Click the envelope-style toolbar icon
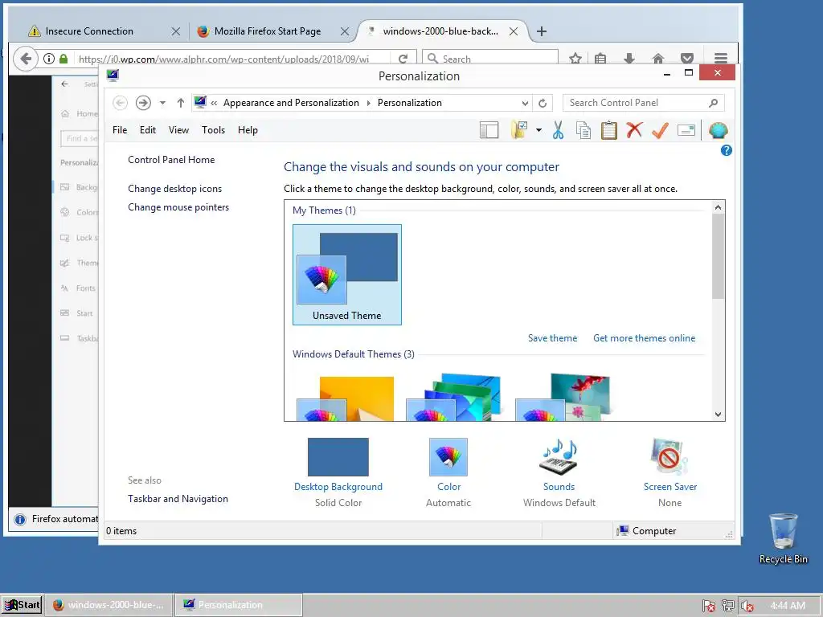Image resolution: width=823 pixels, height=617 pixels. 686,129
